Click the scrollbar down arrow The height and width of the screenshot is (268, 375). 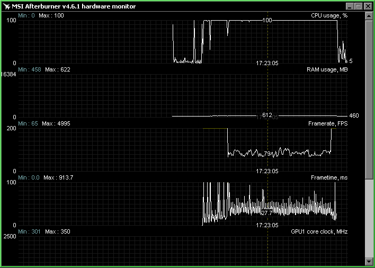point(369,261)
